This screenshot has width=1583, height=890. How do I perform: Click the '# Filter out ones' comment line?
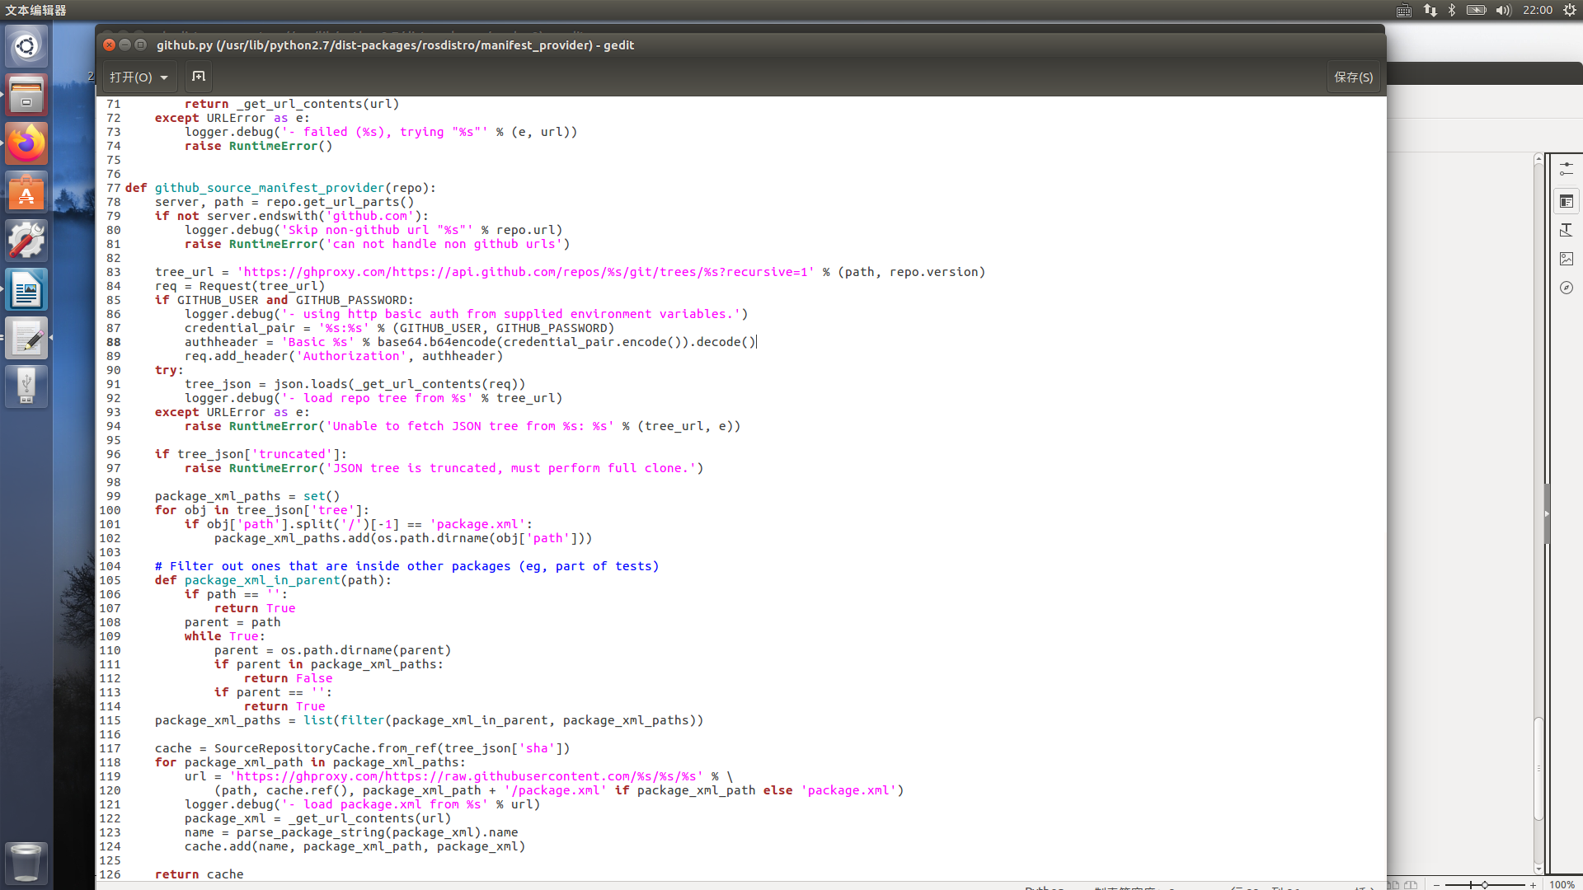[x=407, y=566]
